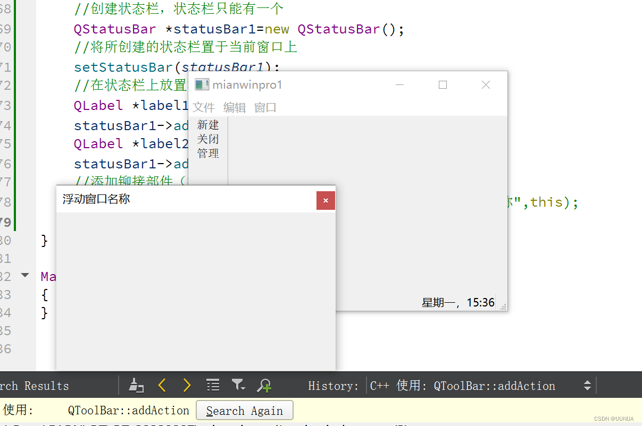
Task: Jump to next result with right chevron icon
Action: [187, 386]
